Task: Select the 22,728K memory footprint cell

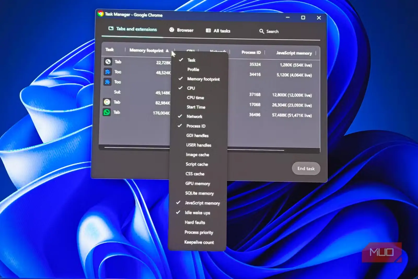Action: pos(164,63)
